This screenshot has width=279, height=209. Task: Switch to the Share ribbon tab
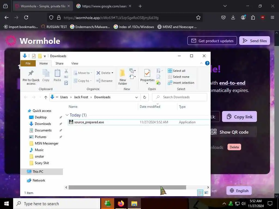pos(59,63)
